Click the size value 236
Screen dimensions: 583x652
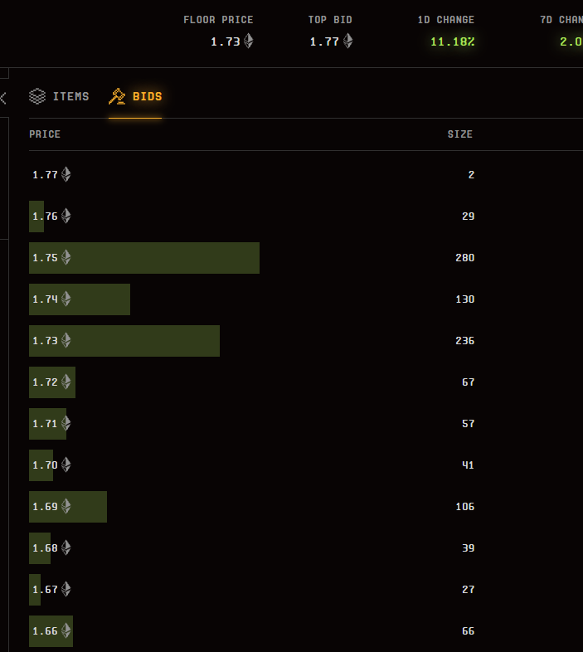465,341
